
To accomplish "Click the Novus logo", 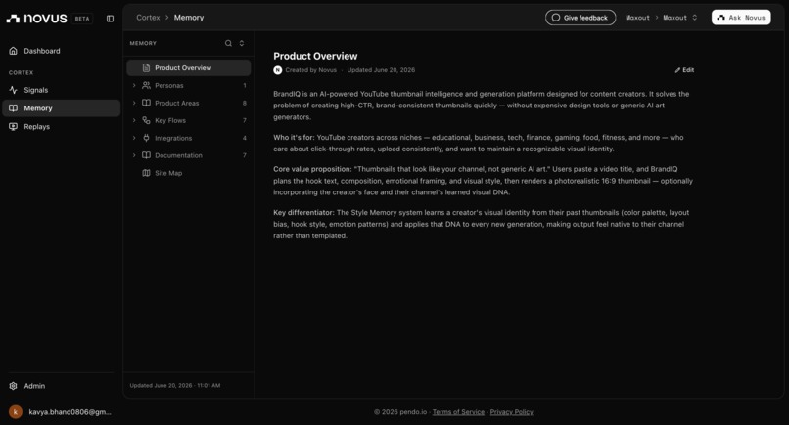I will (37, 19).
